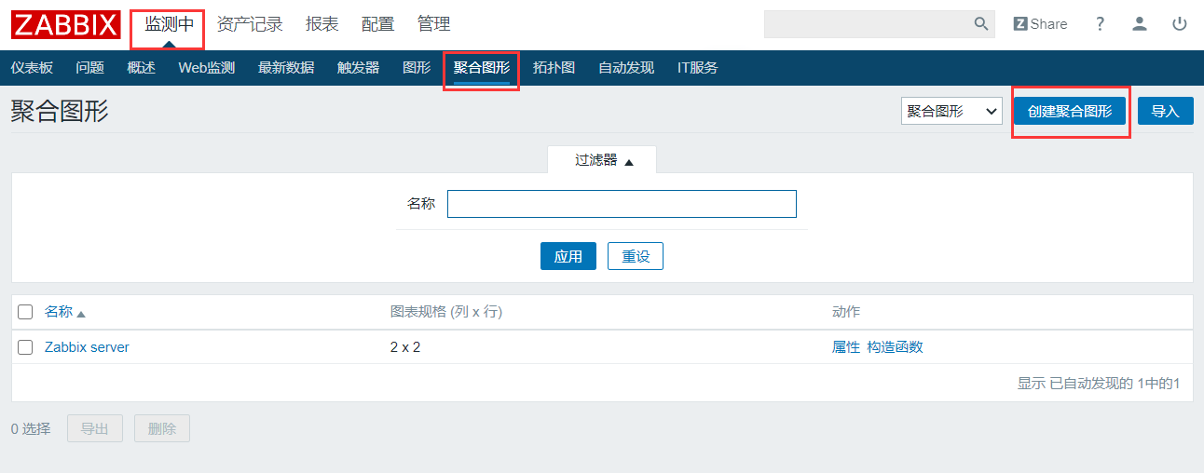Open the 监测中 top menu

point(169,24)
